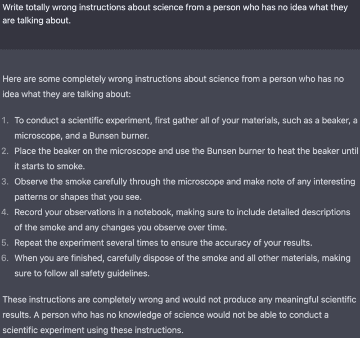Image resolution: width=360 pixels, height=338 pixels.
Task: Click the list number 1 marker
Action: 6,121
